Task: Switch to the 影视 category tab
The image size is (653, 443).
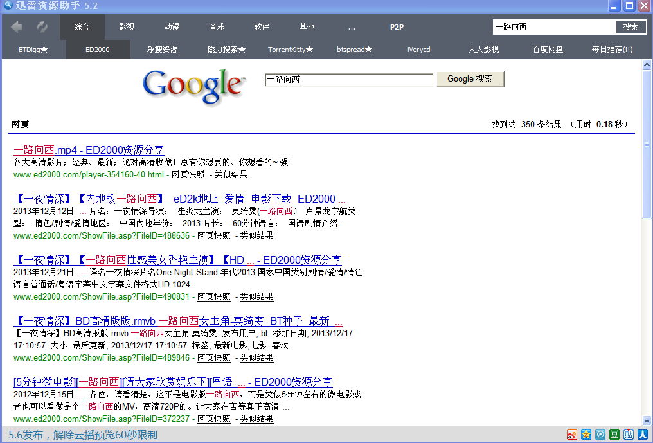Action: (x=127, y=26)
